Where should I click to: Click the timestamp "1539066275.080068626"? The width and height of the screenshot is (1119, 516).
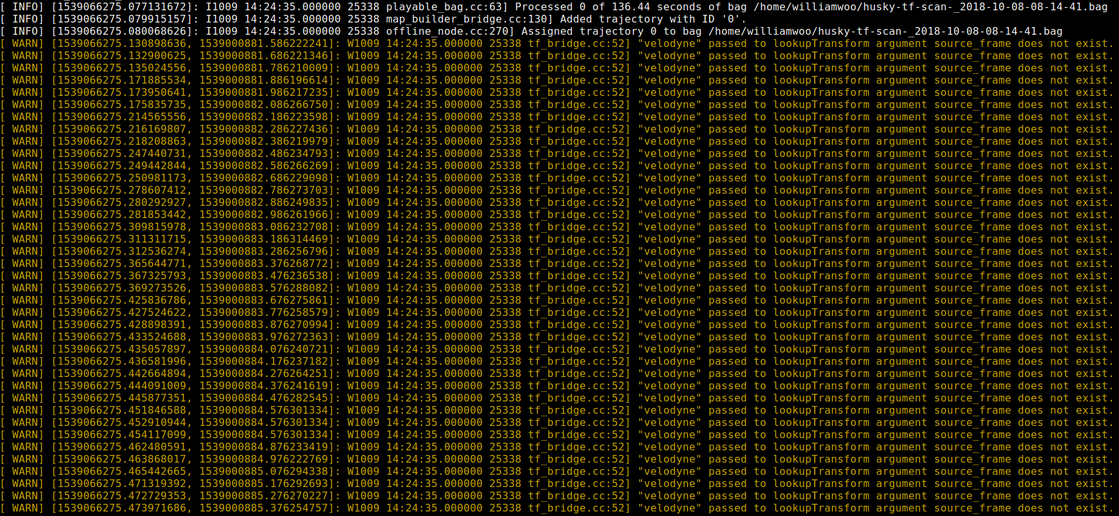coord(122,31)
